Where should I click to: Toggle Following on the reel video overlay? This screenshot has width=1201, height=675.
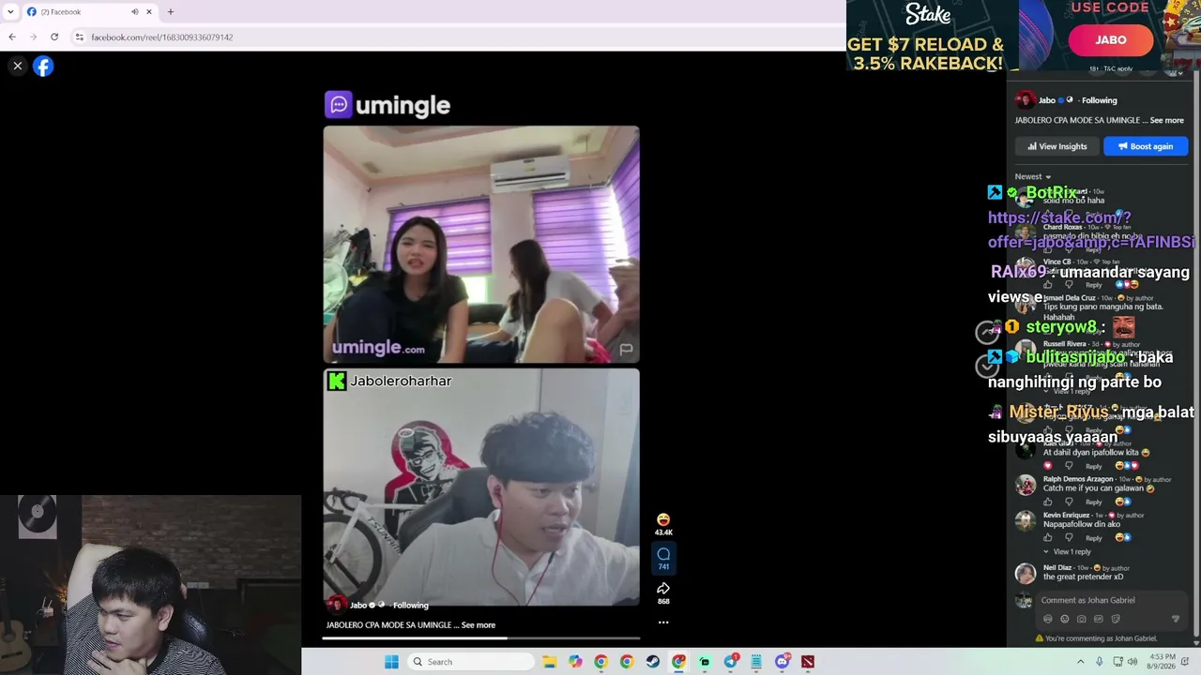click(411, 606)
